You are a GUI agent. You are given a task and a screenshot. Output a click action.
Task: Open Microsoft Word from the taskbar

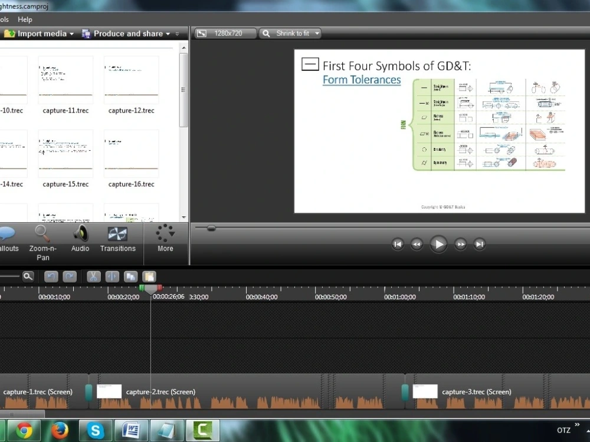point(131,430)
